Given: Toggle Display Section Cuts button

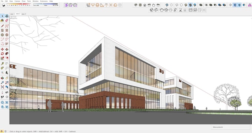Looking at the screenshot, I should (239, 5).
